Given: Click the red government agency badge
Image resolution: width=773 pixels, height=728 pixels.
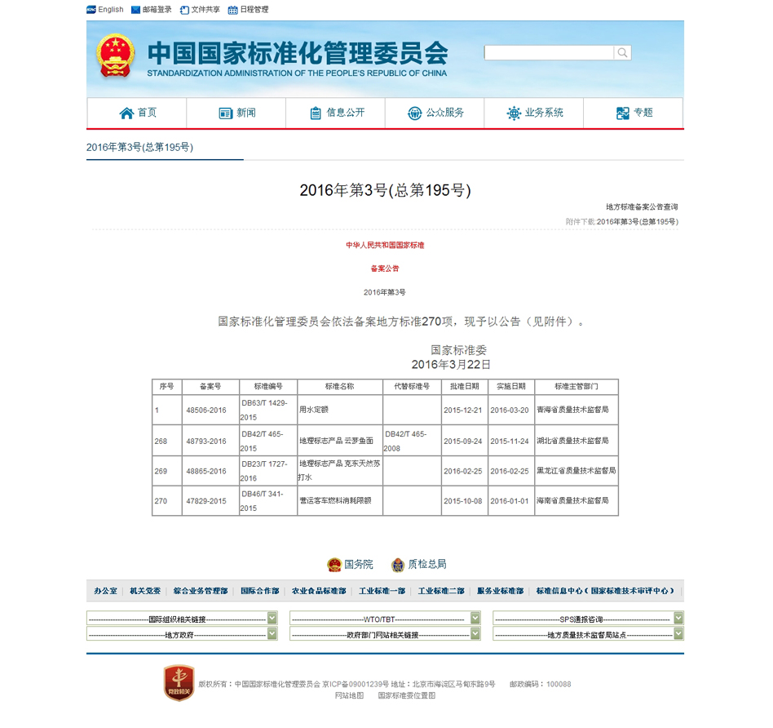Looking at the screenshot, I should tap(179, 682).
